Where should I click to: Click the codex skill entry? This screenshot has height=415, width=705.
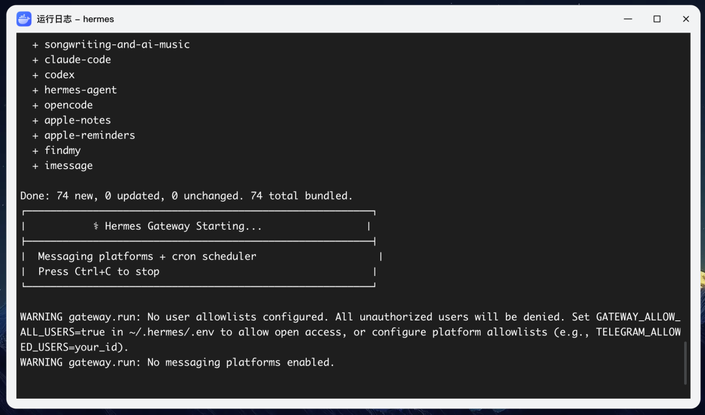click(x=59, y=74)
